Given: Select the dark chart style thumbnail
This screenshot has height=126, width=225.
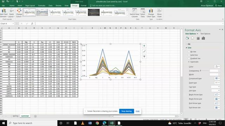Looking at the screenshot, I should (94, 12).
